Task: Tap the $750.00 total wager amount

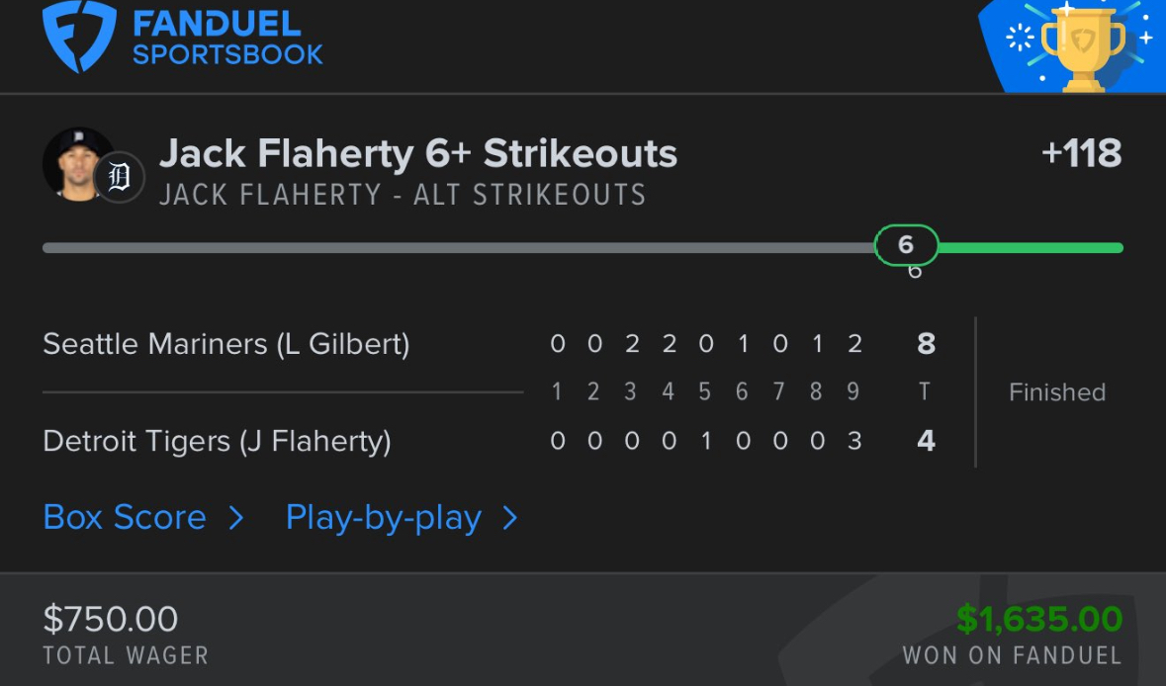Action: pyautogui.click(x=111, y=620)
